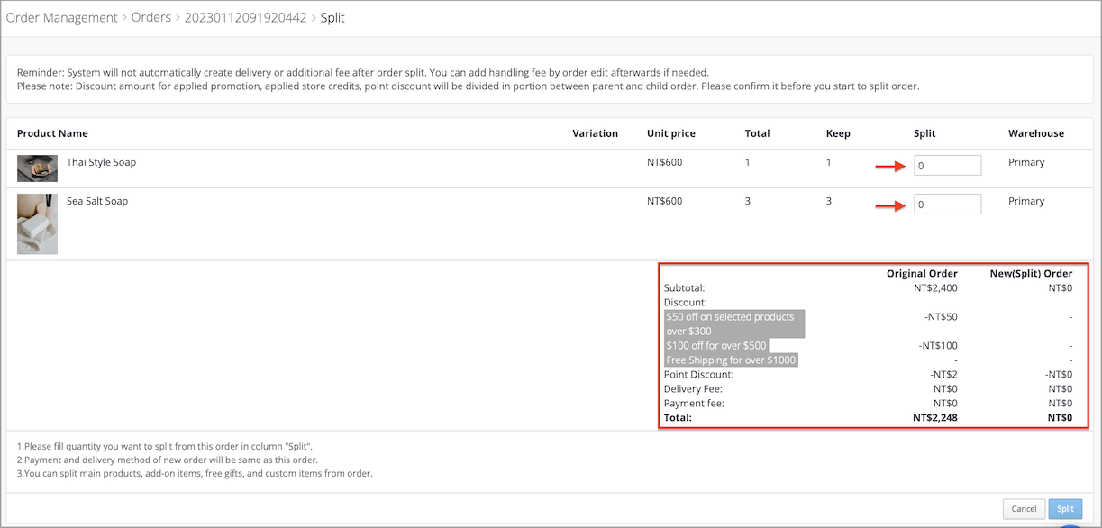Click the '$100 off for over $500' promotion
The width and height of the screenshot is (1102, 528).
pyautogui.click(x=716, y=346)
